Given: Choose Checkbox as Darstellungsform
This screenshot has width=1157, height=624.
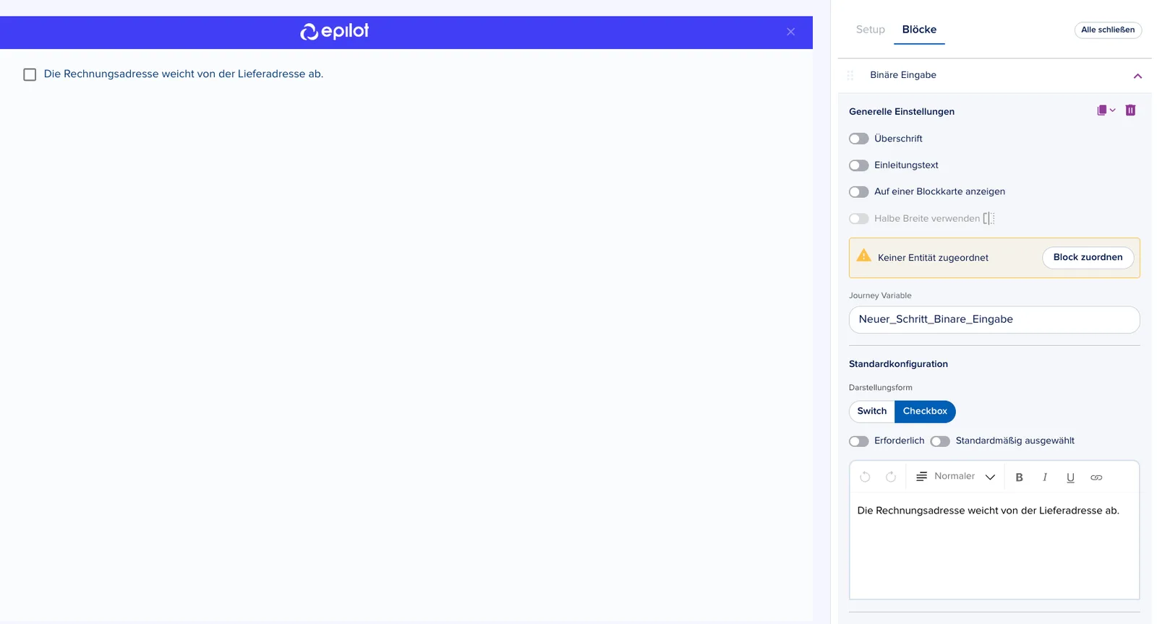Looking at the screenshot, I should point(925,412).
